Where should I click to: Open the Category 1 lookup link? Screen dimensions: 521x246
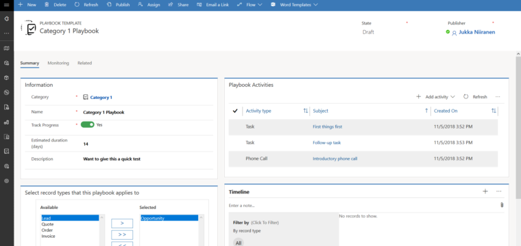101,97
